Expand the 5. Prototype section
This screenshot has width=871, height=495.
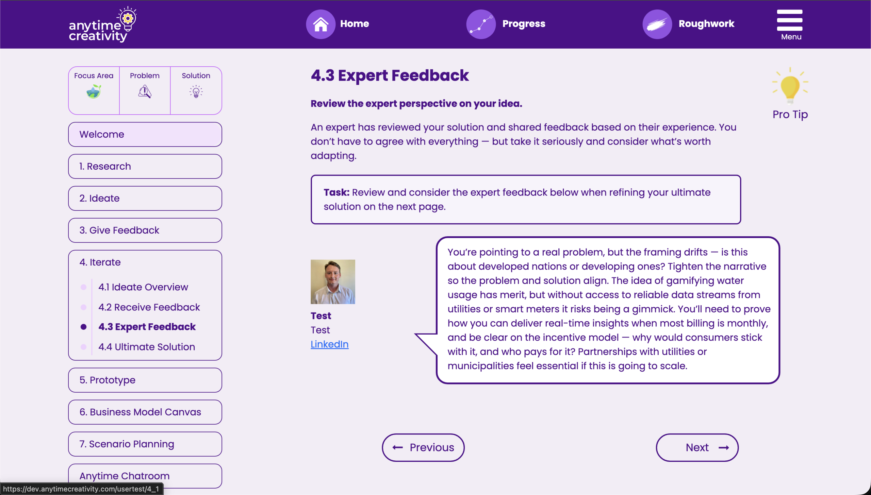[x=145, y=380]
